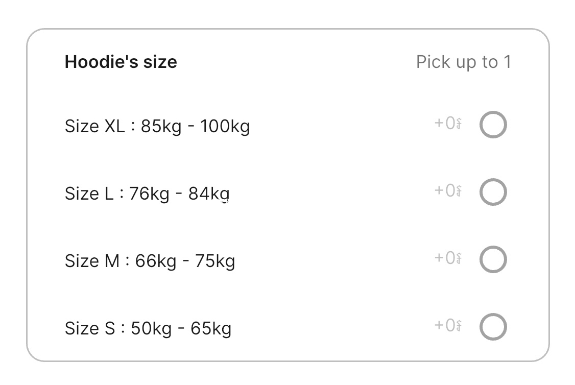
Task: Click the +0 price beside Size L
Action: click(x=444, y=190)
